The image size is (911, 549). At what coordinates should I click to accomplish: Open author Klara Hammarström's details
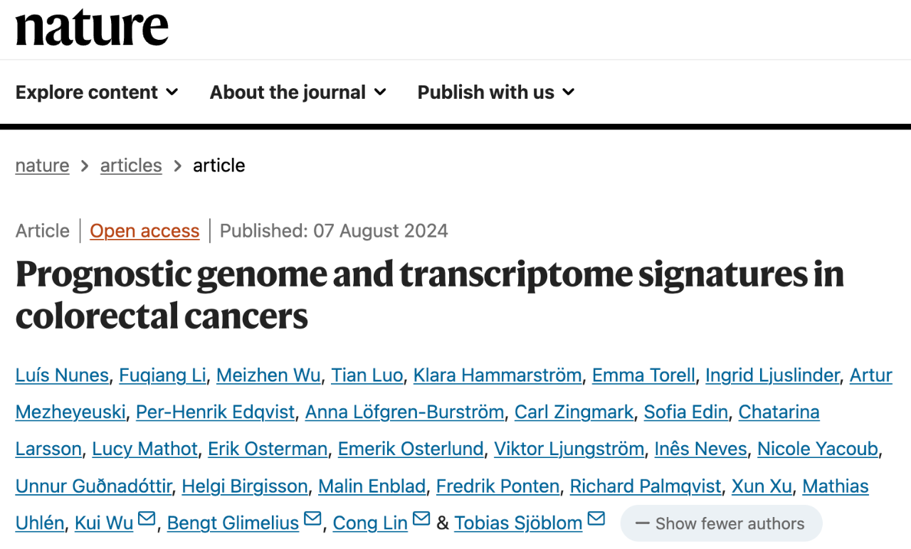pyautogui.click(x=497, y=375)
